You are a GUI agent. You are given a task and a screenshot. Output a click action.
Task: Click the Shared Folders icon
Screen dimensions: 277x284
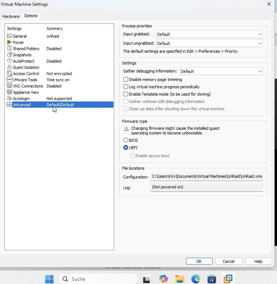pos(9,48)
